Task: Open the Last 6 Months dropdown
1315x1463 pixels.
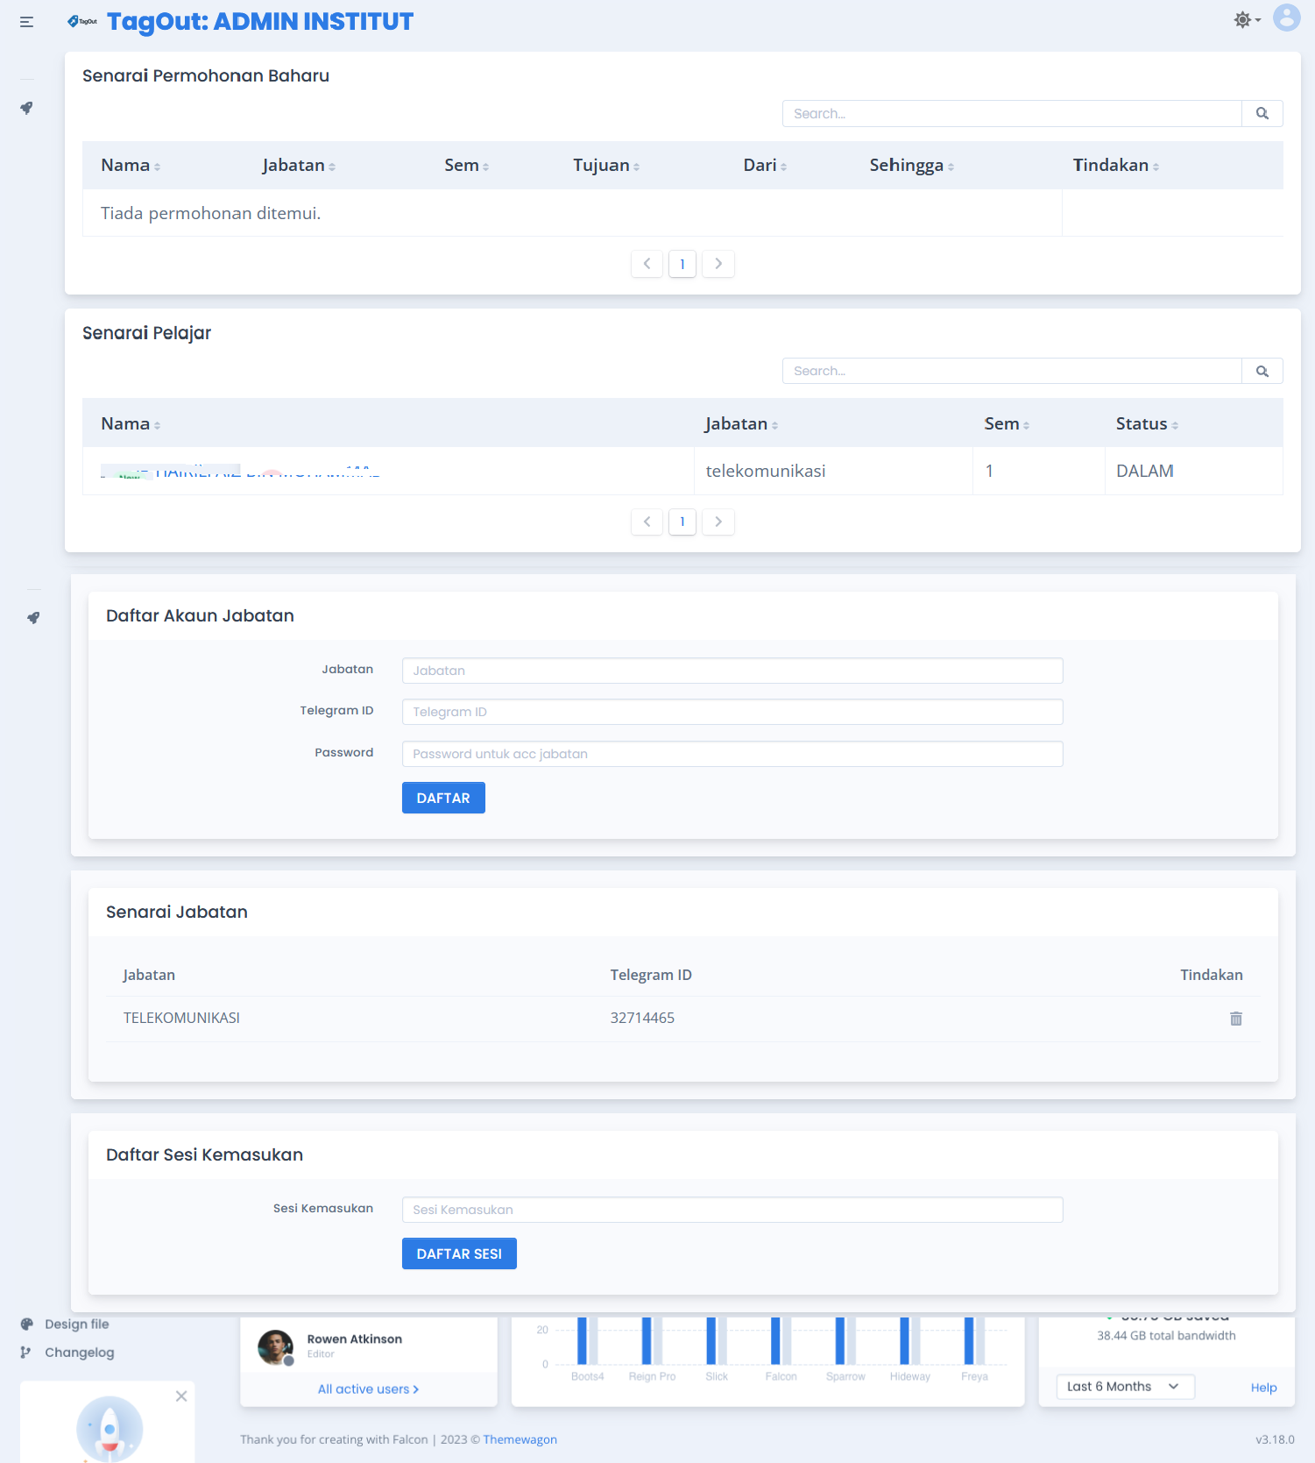Action: (1124, 1386)
